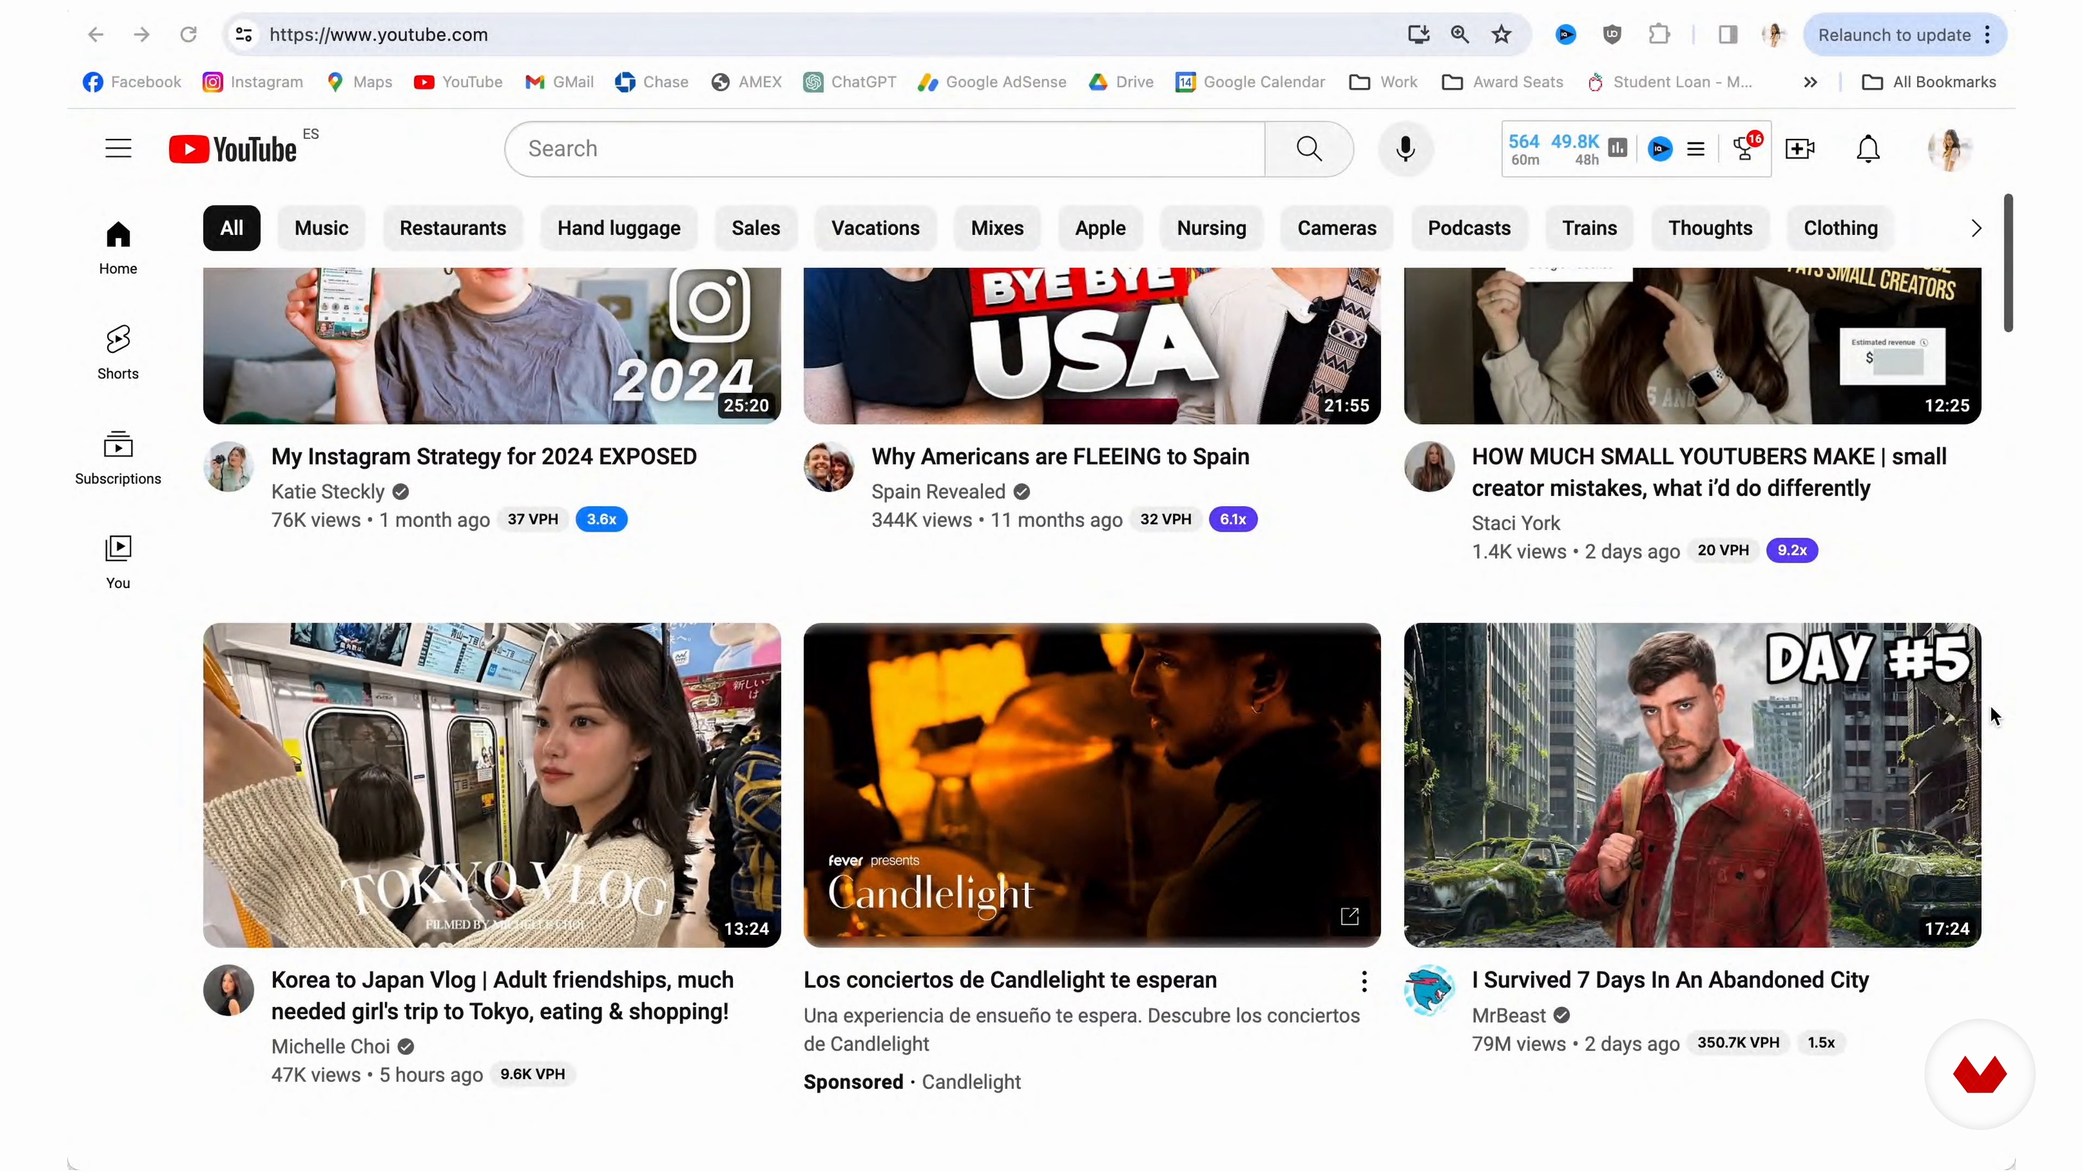The image size is (2083, 1172).
Task: Go to YouTube home via logo
Action: (x=233, y=150)
